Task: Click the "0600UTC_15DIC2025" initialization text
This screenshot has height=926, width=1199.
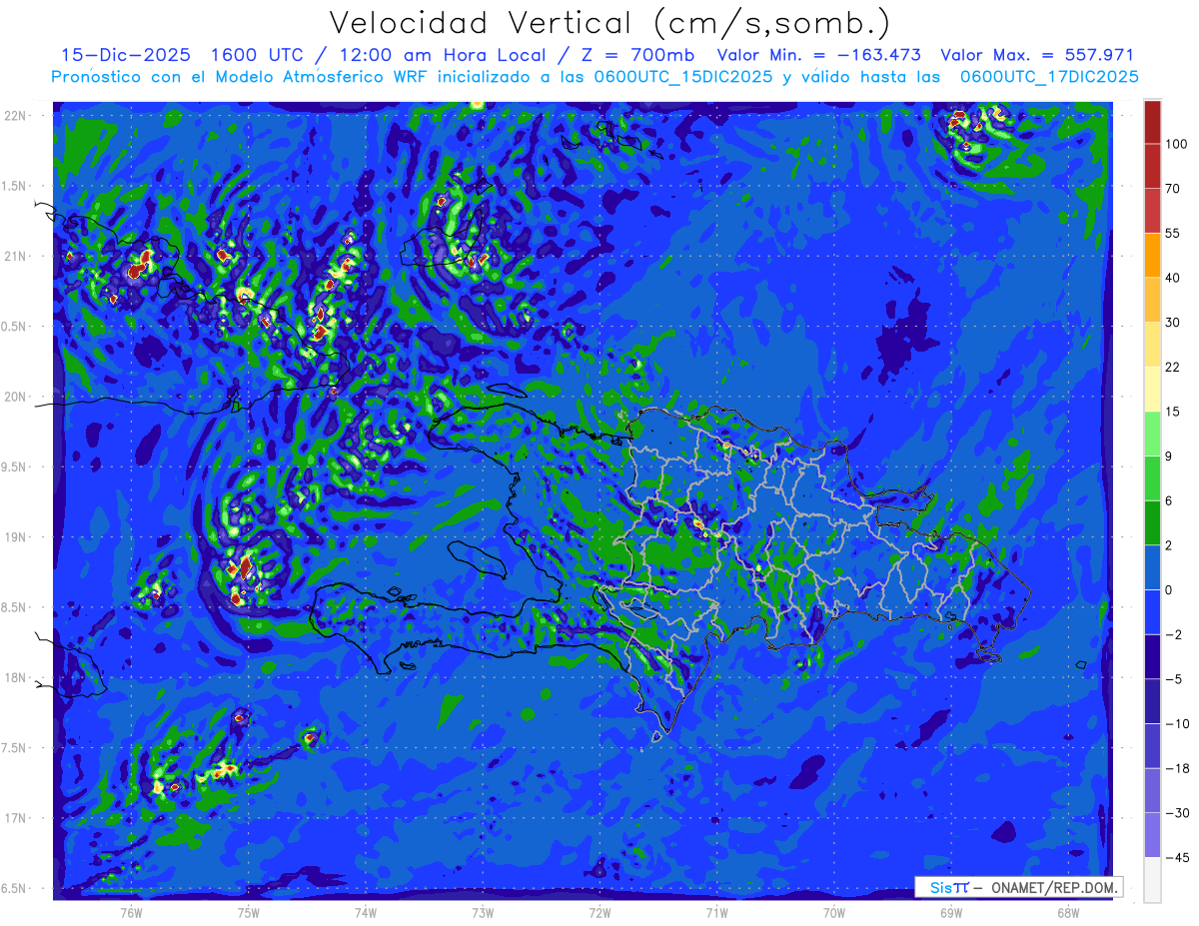Action: coord(682,77)
